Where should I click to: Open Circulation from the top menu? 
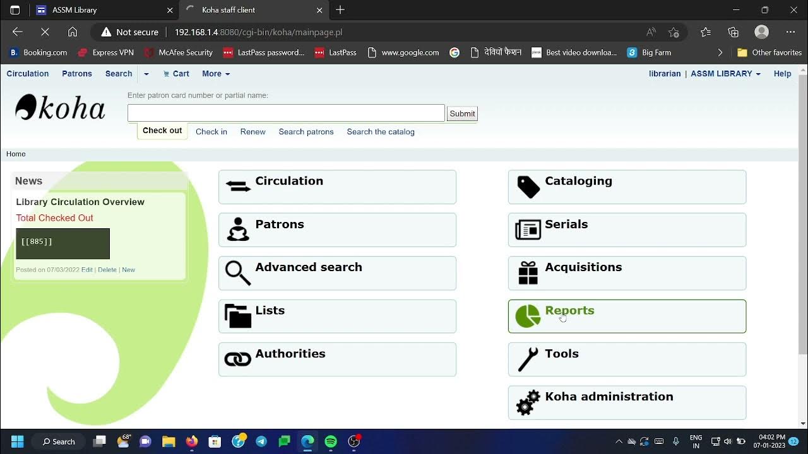pos(28,74)
